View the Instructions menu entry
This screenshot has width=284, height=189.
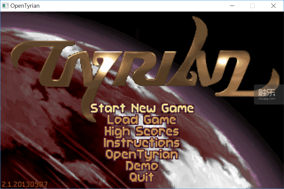pos(142,143)
